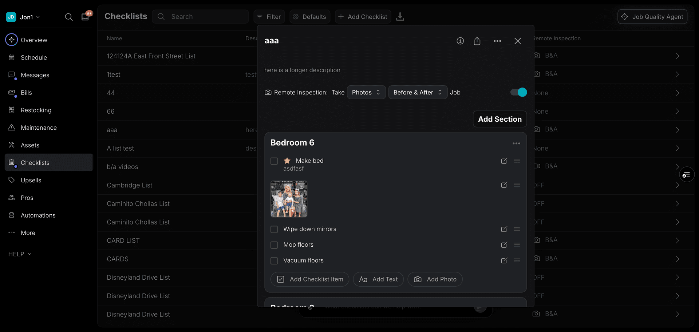
Task: Check the Wipe down mirrors checkbox
Action: point(274,229)
